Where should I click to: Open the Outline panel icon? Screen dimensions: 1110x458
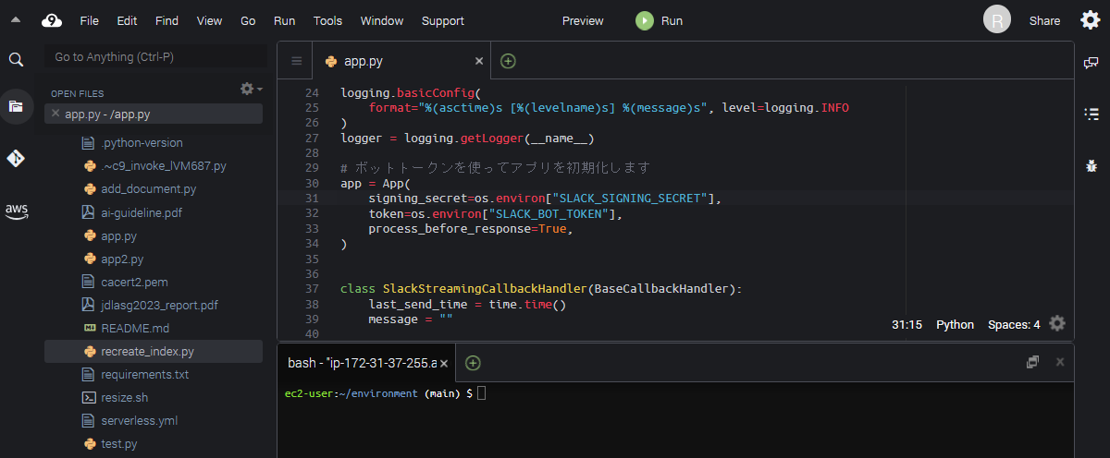tap(1091, 114)
